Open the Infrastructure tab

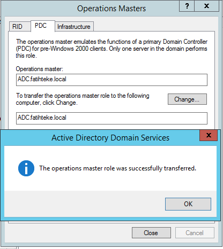[74, 27]
